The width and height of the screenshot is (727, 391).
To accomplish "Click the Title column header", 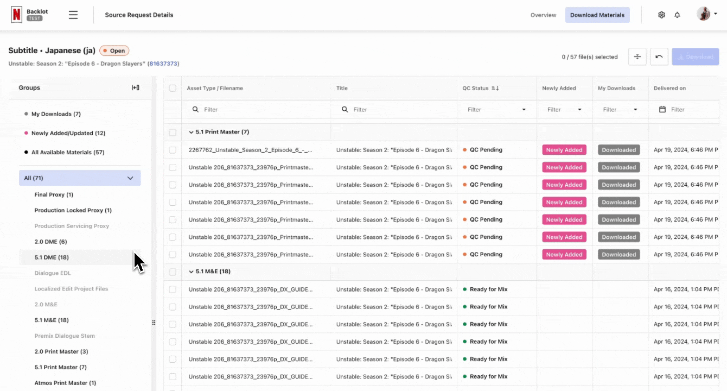I will [x=342, y=88].
